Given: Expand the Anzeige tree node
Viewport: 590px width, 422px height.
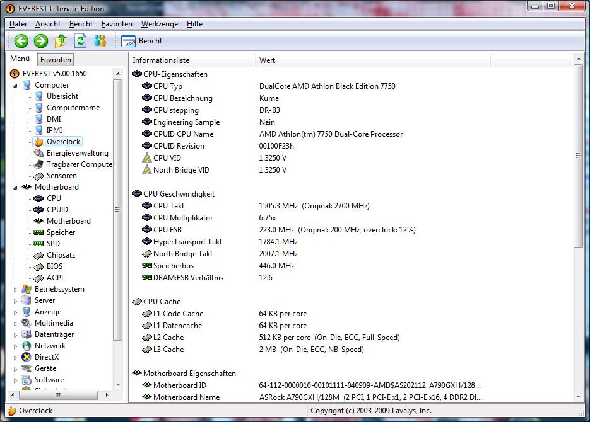Looking at the screenshot, I should pos(15,312).
